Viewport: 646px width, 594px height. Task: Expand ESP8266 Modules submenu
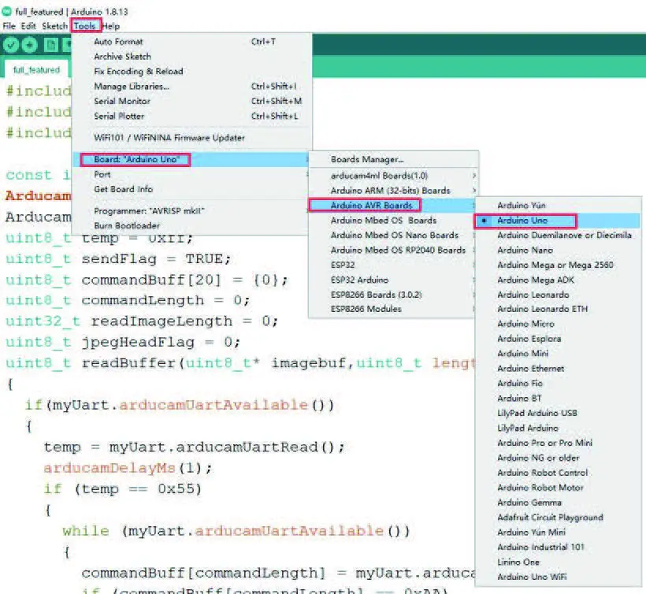coord(393,309)
